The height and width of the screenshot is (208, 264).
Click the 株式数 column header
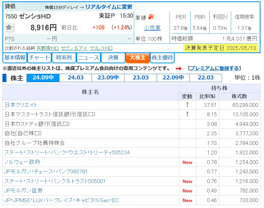pos(240,96)
